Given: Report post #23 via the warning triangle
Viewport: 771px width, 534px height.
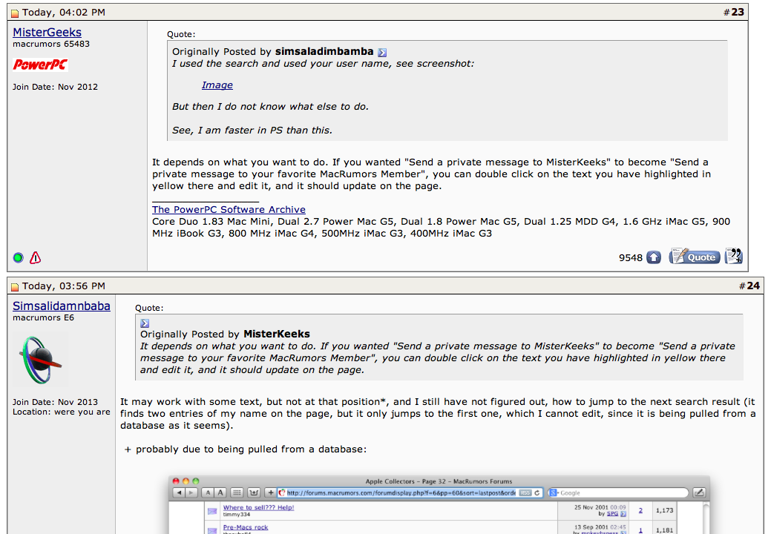Looking at the screenshot, I should click(x=36, y=257).
